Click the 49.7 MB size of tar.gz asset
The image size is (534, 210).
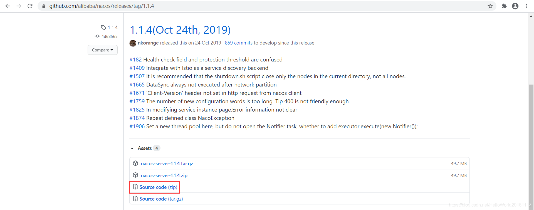pos(459,164)
